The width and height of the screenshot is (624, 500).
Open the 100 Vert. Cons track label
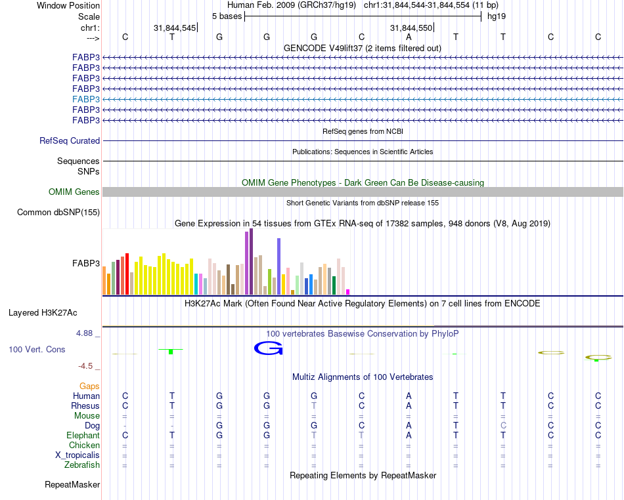(x=37, y=349)
